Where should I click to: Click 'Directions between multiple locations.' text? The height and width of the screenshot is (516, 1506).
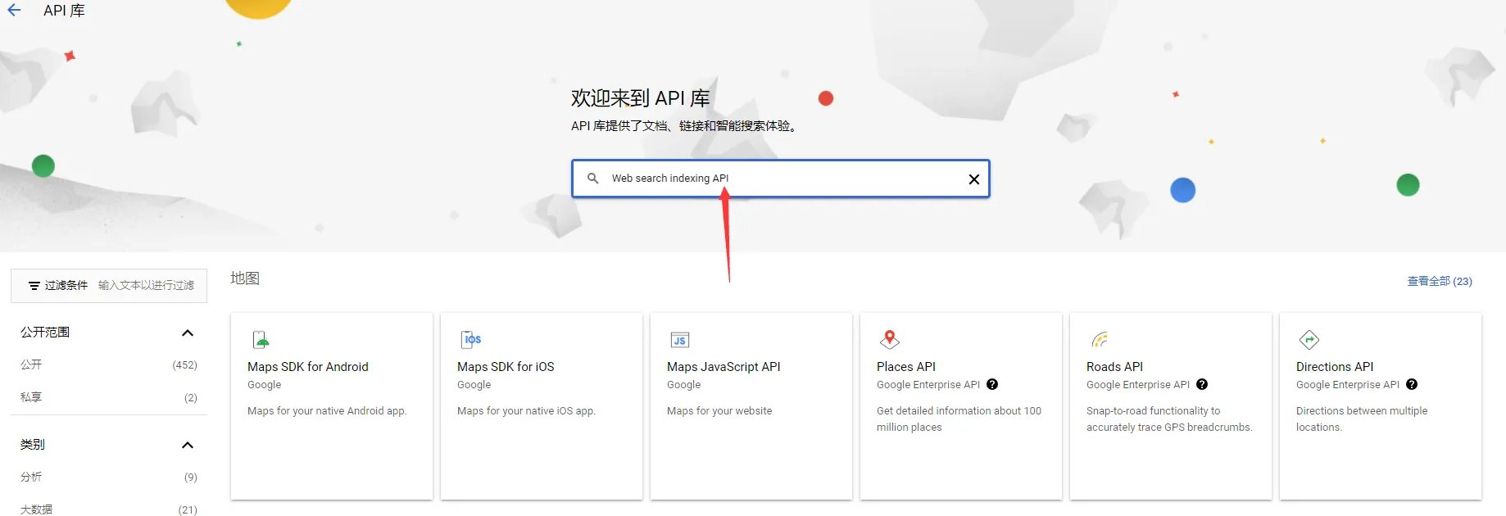(1362, 419)
